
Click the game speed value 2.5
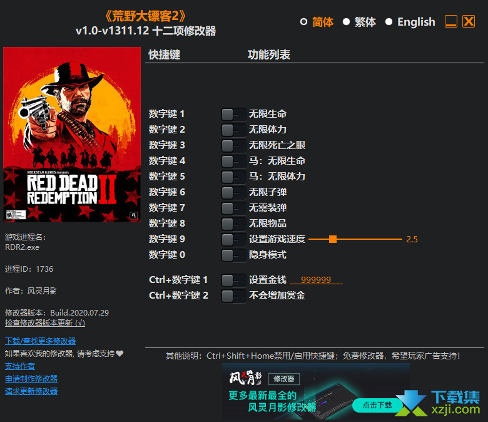pos(412,239)
